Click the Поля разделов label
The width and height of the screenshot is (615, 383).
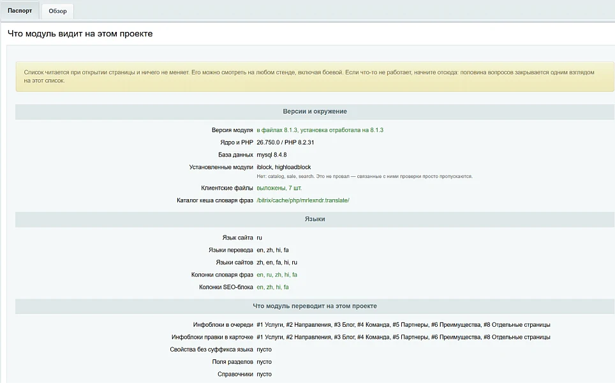233,362
